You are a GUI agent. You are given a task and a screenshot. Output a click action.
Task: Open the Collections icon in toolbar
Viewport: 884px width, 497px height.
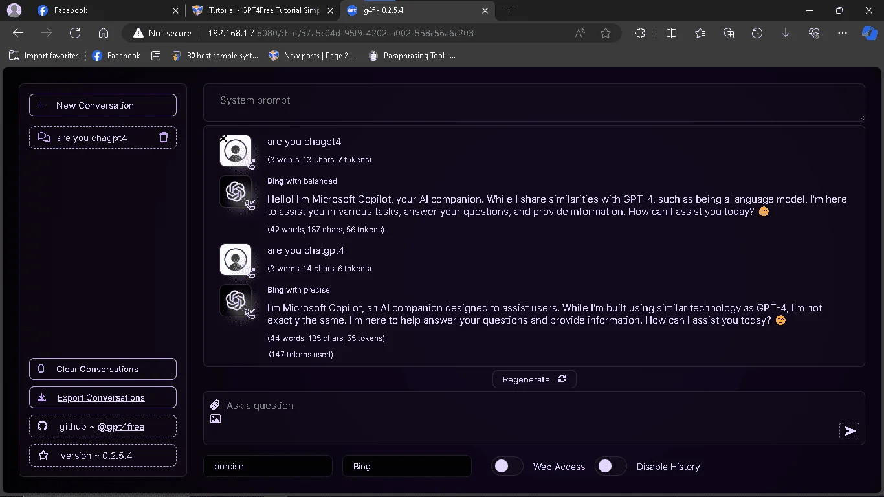pos(729,33)
